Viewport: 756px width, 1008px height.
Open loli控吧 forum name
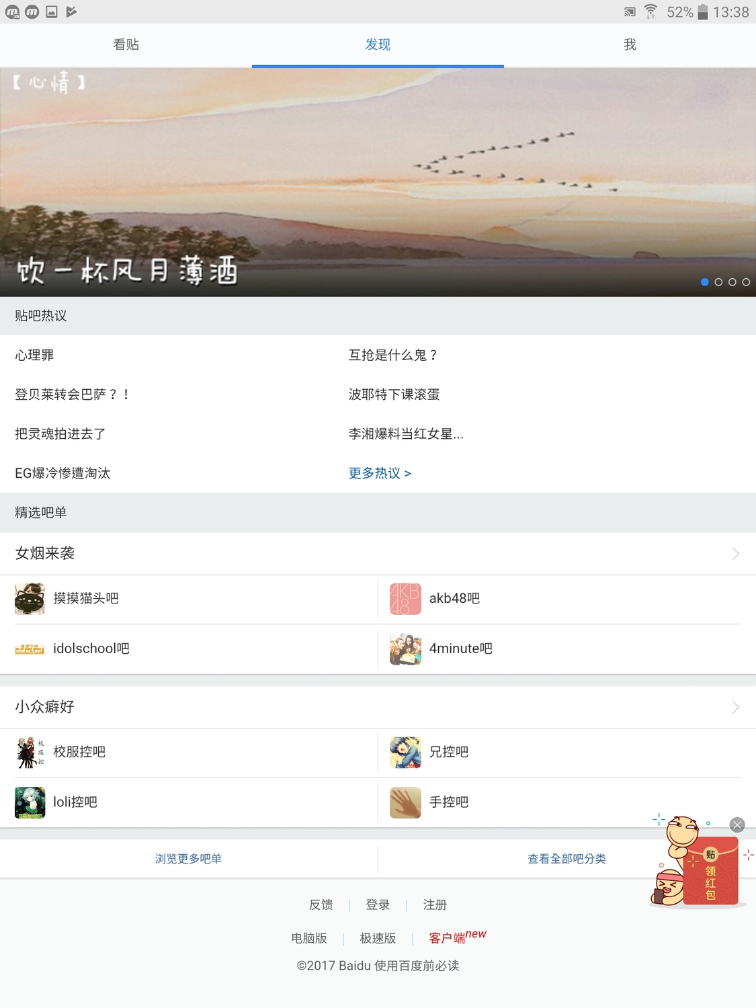75,802
